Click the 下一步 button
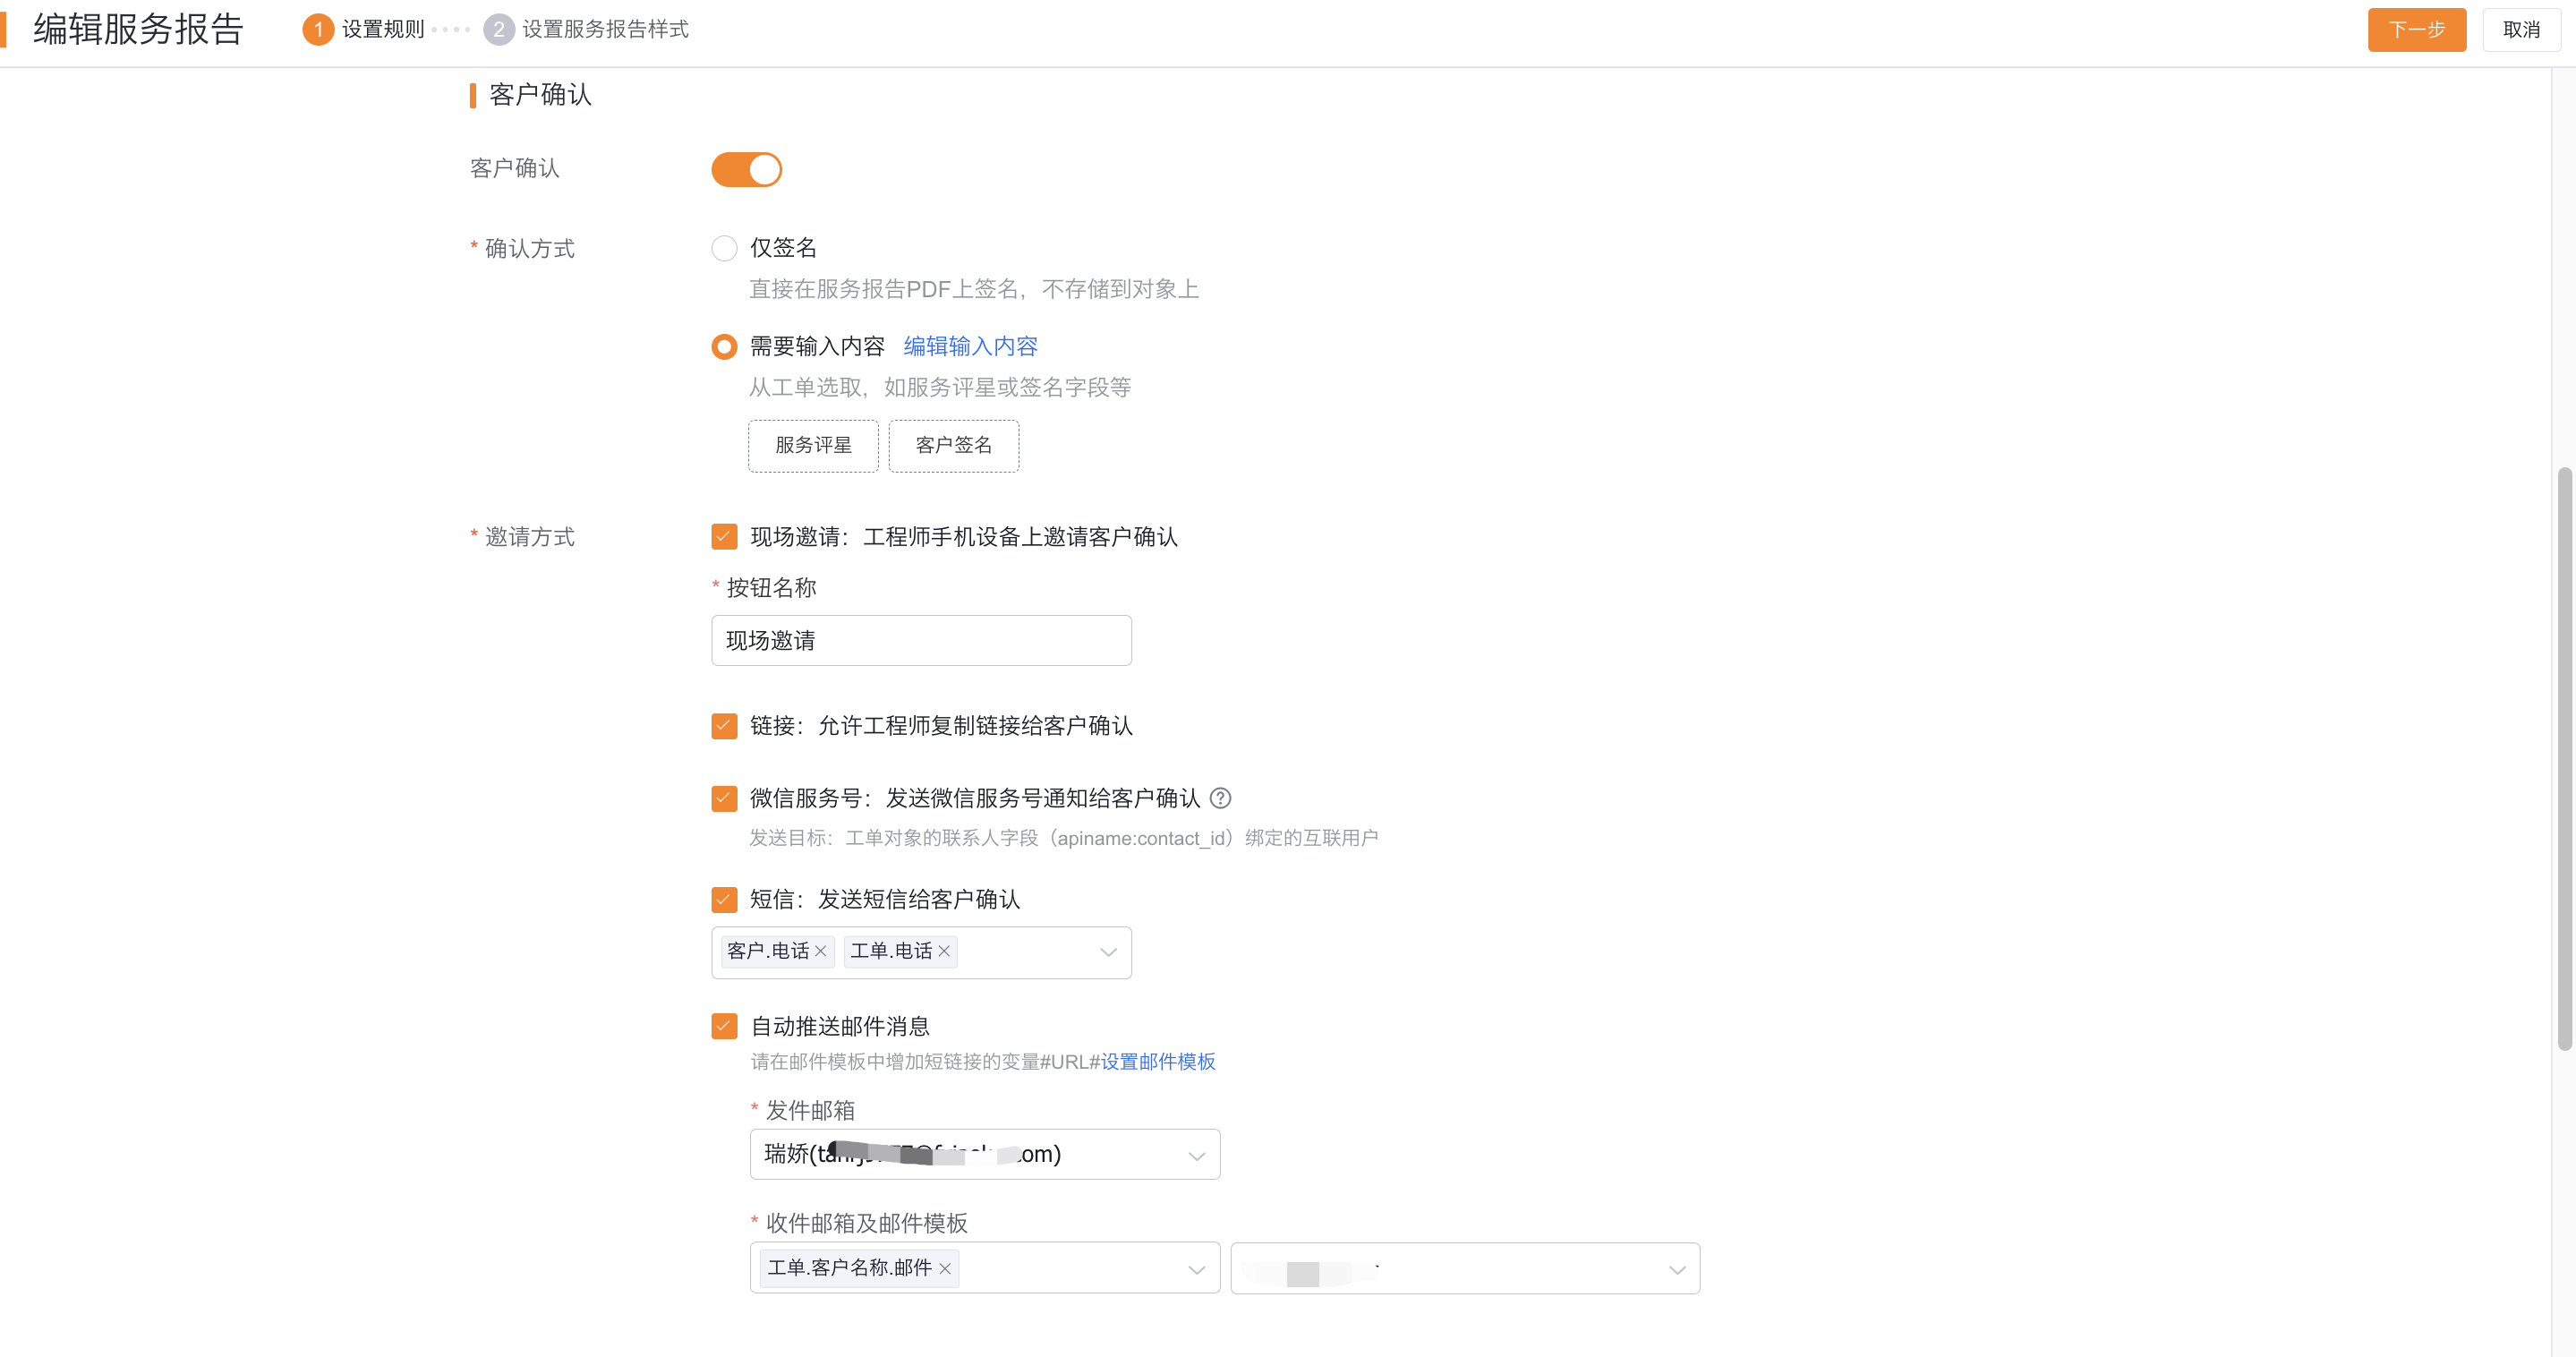 [x=2416, y=29]
